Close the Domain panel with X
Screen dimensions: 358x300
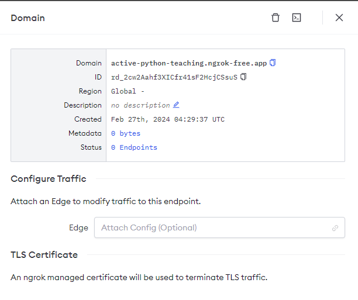point(339,18)
